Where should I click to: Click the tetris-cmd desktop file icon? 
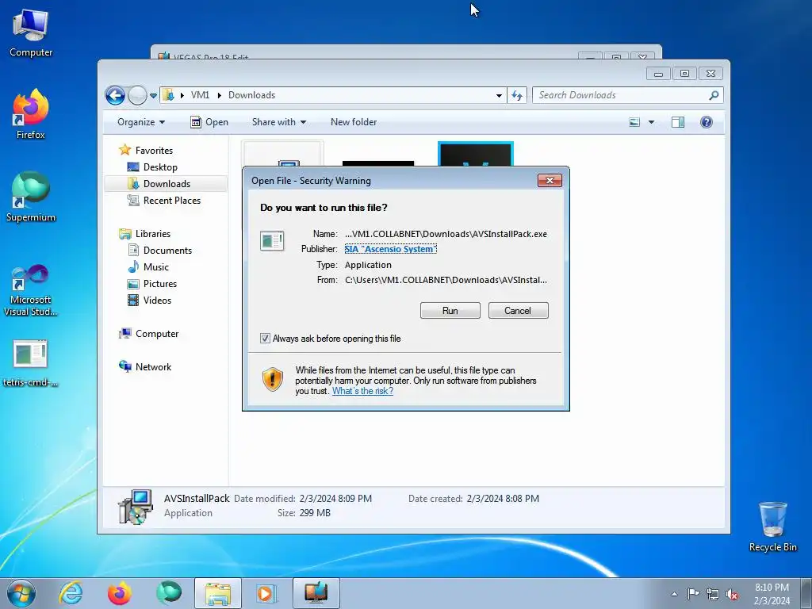[30, 363]
